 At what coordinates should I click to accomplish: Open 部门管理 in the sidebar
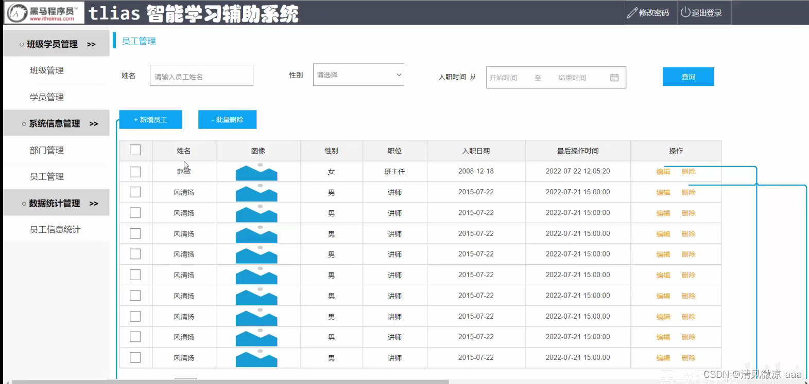(47, 150)
